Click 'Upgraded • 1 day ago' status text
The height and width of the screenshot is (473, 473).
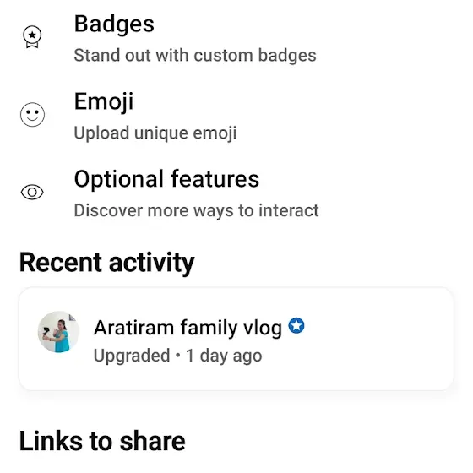[177, 356]
